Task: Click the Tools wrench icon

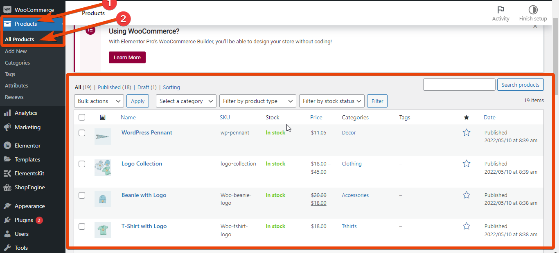Action: tap(7, 248)
